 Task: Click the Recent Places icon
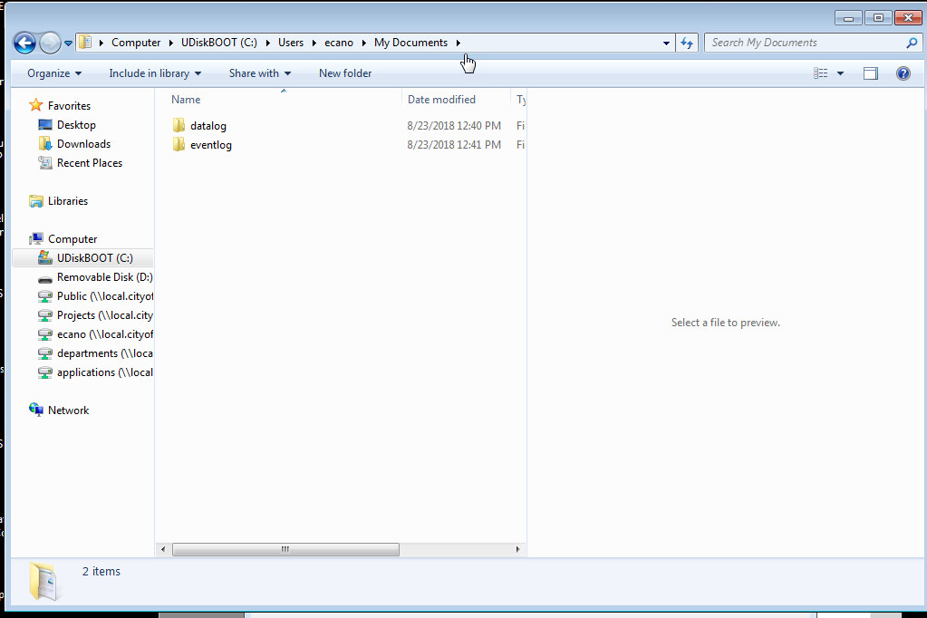click(45, 162)
